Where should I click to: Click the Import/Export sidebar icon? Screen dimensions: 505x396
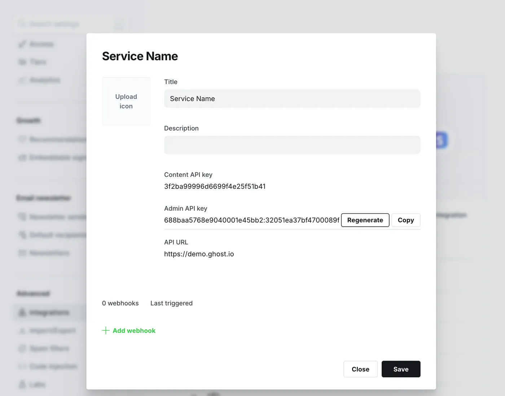point(22,330)
